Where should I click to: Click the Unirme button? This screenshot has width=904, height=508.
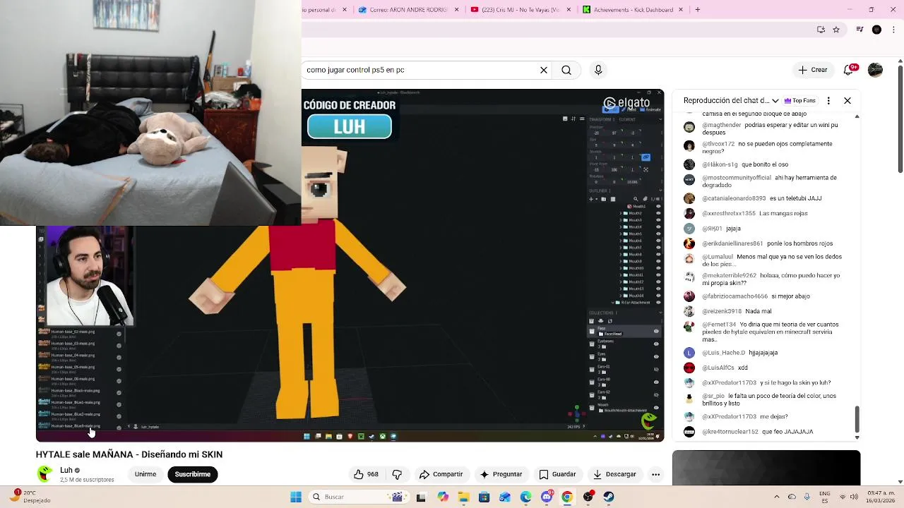tap(145, 474)
